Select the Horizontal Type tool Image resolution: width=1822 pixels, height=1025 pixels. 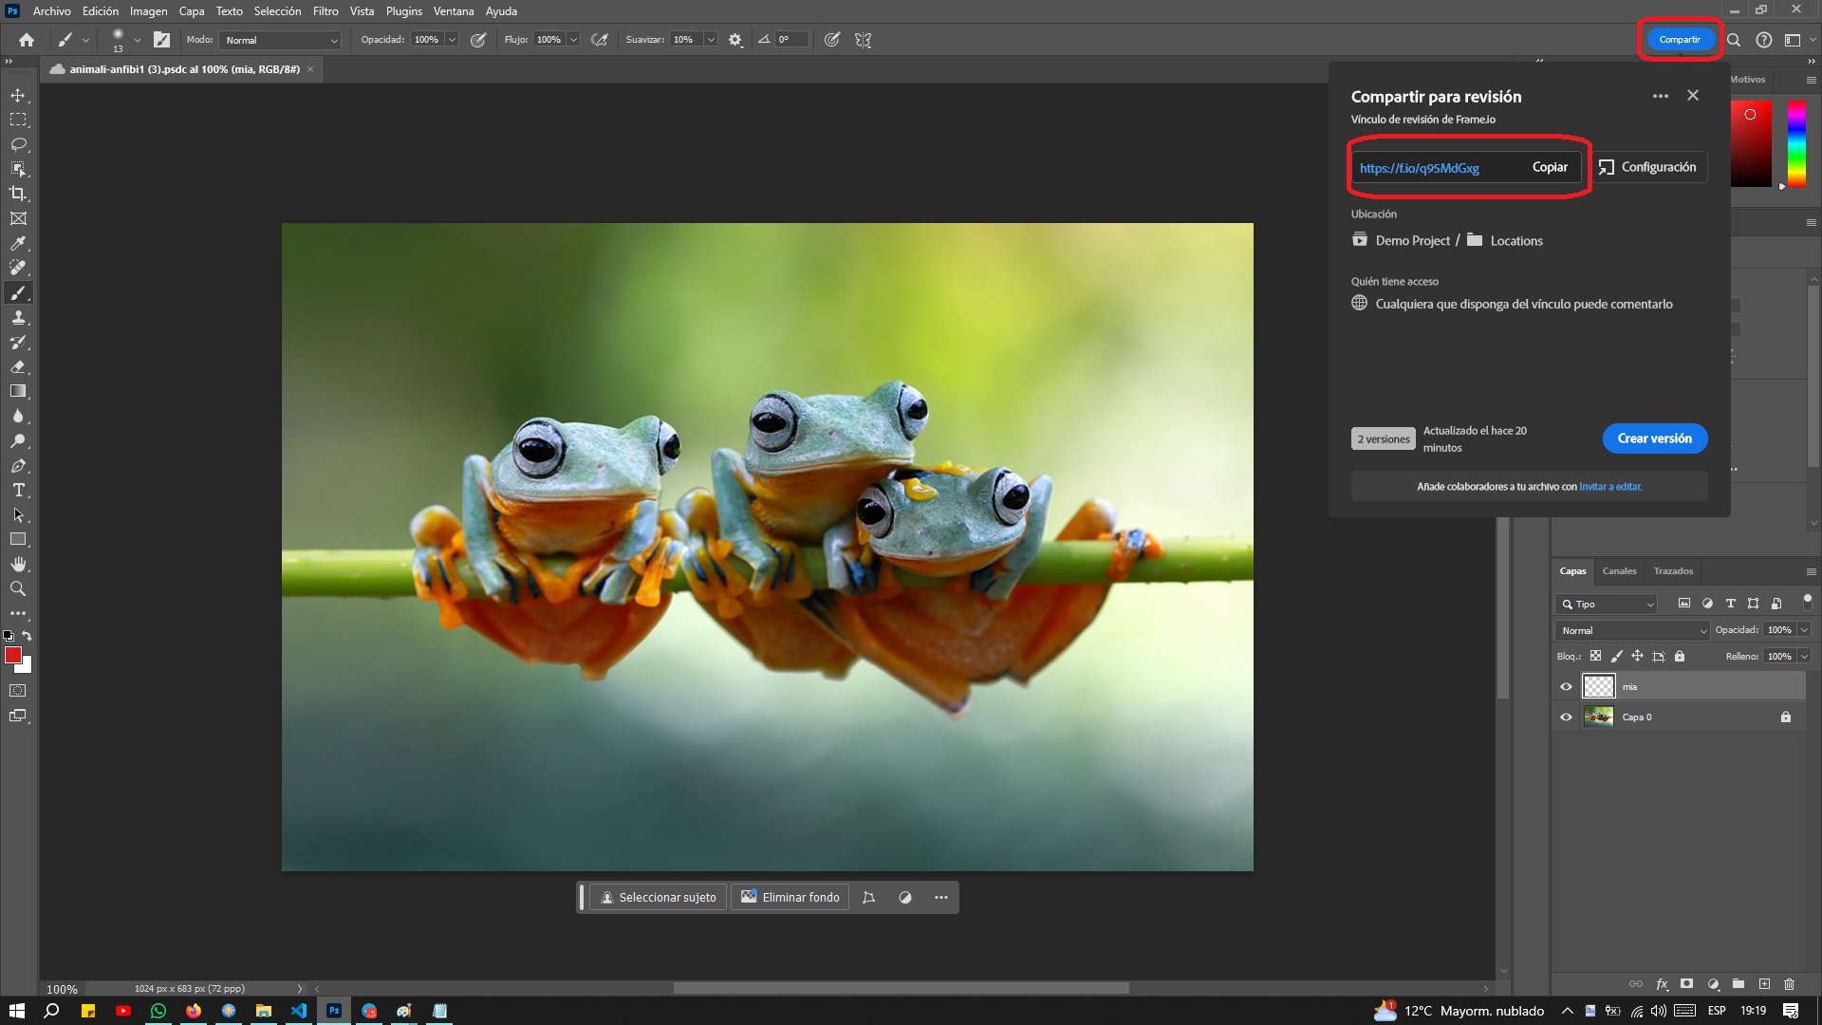[18, 491]
